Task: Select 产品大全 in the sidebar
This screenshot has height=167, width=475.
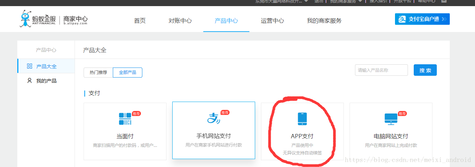Action: (46, 66)
